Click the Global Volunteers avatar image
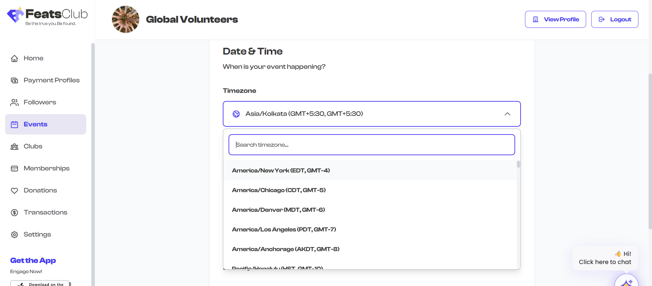 [126, 19]
